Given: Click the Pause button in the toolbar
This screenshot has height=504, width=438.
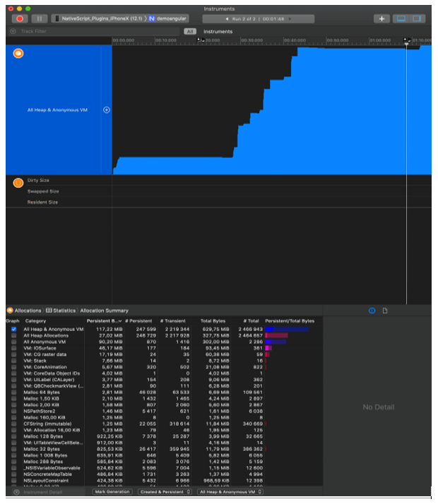Looking at the screenshot, I should [x=40, y=18].
